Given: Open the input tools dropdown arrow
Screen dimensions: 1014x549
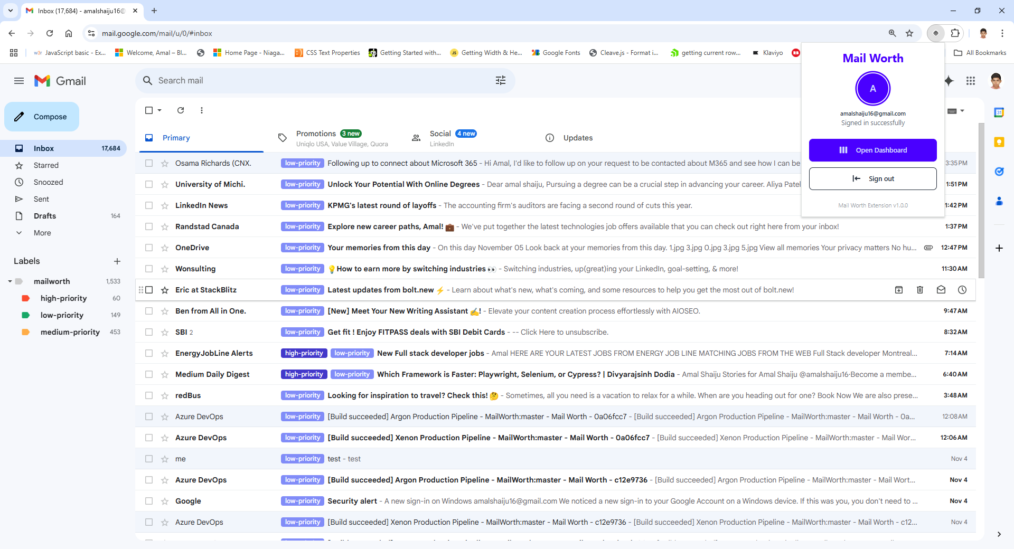Looking at the screenshot, I should [x=962, y=111].
